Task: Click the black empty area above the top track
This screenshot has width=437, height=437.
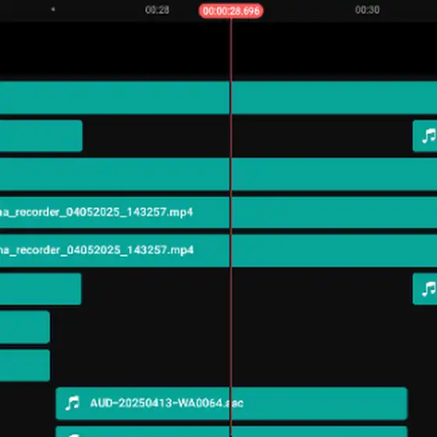Action: pos(218,50)
